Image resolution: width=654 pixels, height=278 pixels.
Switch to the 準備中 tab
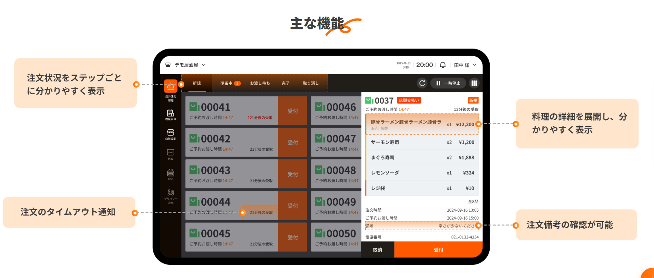point(230,83)
